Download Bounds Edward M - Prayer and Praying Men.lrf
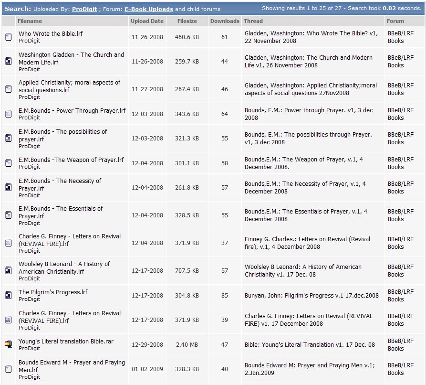The image size is (426, 385). point(72,366)
